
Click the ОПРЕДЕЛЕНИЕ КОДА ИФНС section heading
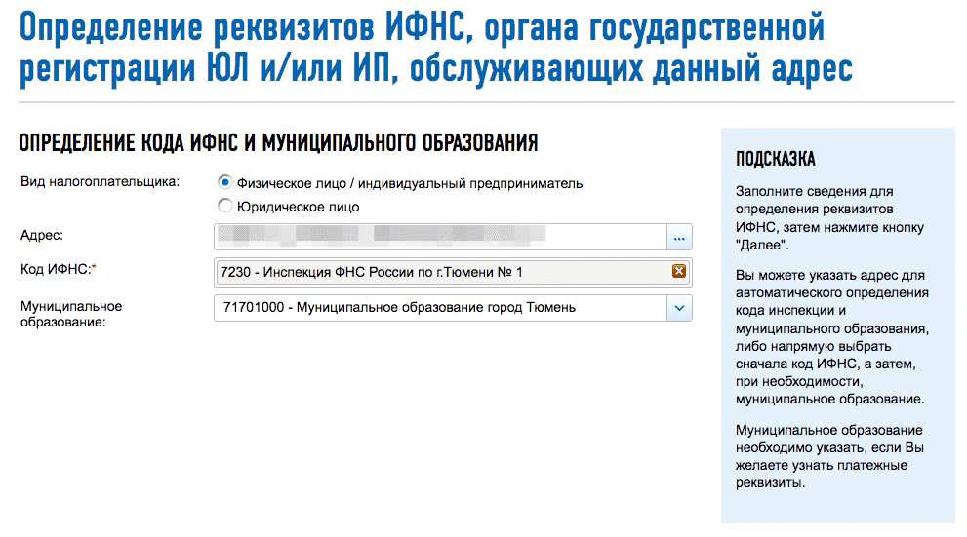tap(278, 144)
